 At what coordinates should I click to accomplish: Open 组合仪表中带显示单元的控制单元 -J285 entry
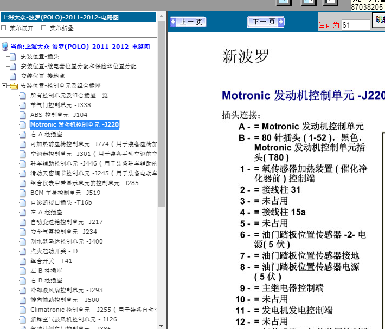85,183
